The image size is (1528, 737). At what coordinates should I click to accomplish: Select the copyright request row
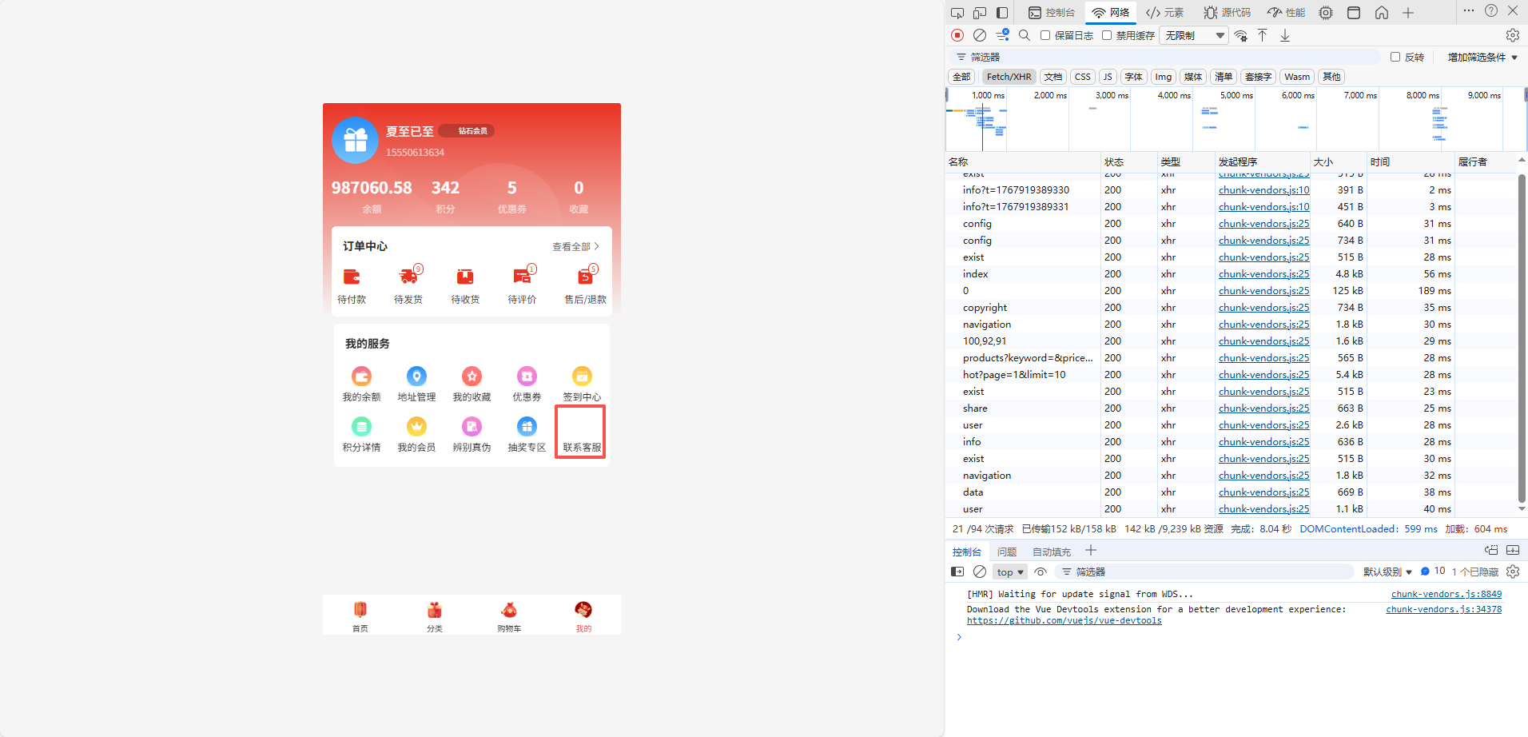(x=1231, y=308)
